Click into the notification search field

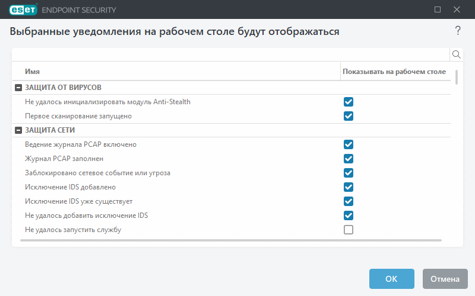coord(231,54)
